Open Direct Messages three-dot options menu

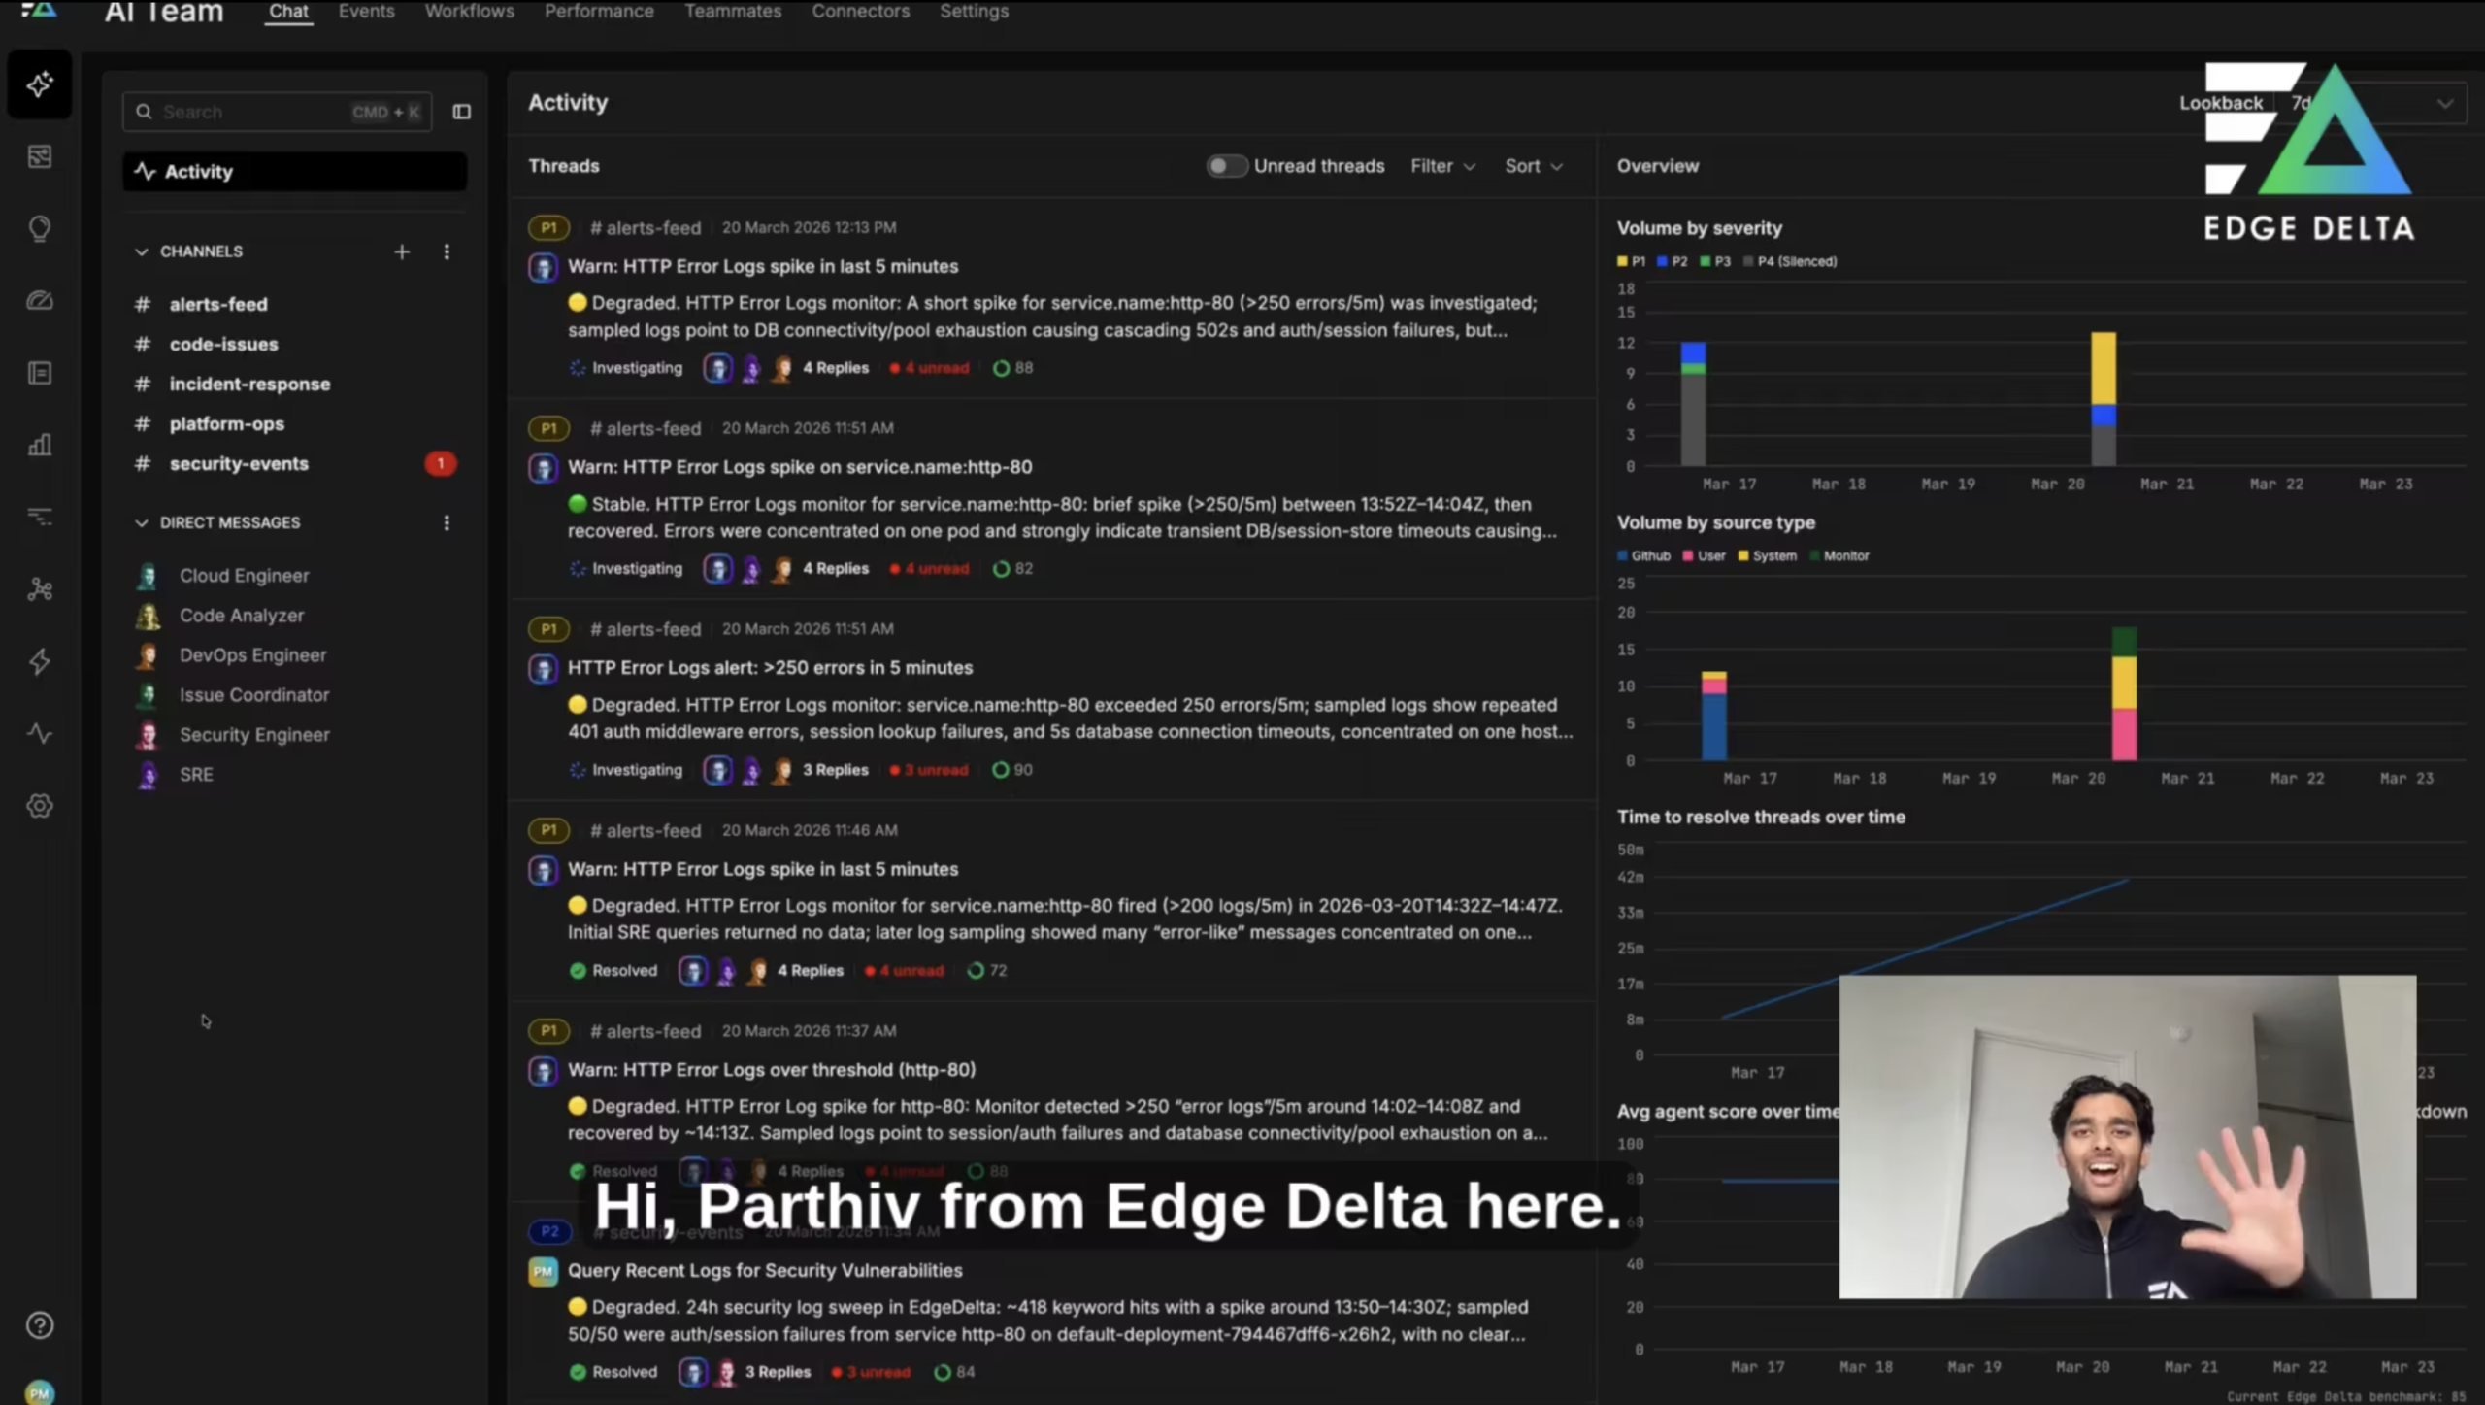[x=447, y=522]
